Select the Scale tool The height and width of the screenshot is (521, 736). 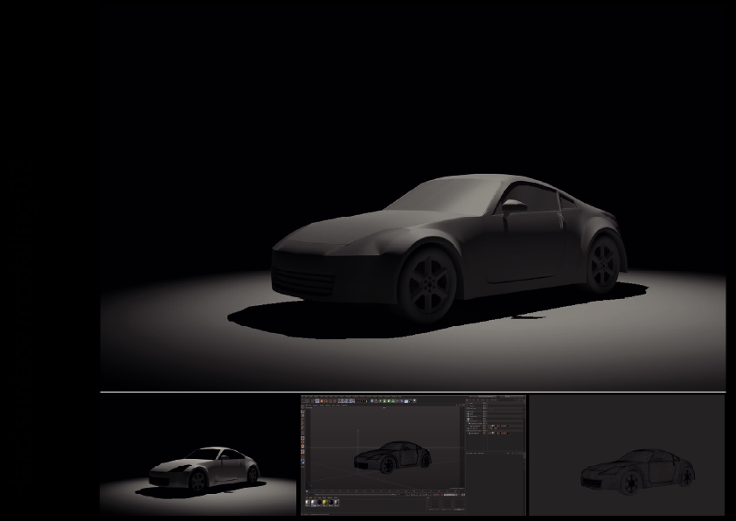[x=322, y=401]
